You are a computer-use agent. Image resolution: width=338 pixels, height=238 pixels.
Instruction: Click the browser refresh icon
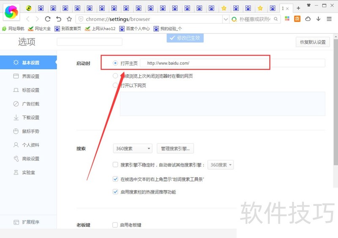click(48, 19)
